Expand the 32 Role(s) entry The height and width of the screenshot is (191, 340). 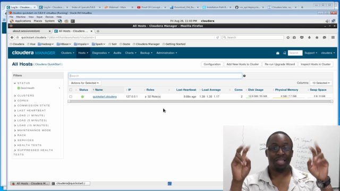[152, 97]
